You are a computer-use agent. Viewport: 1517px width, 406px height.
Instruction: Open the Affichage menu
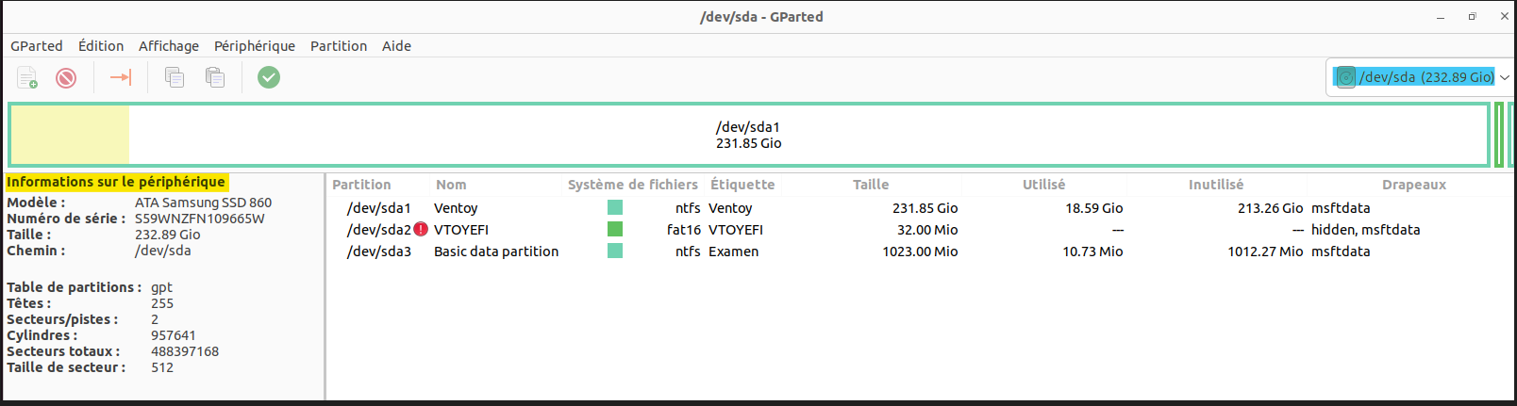click(169, 46)
